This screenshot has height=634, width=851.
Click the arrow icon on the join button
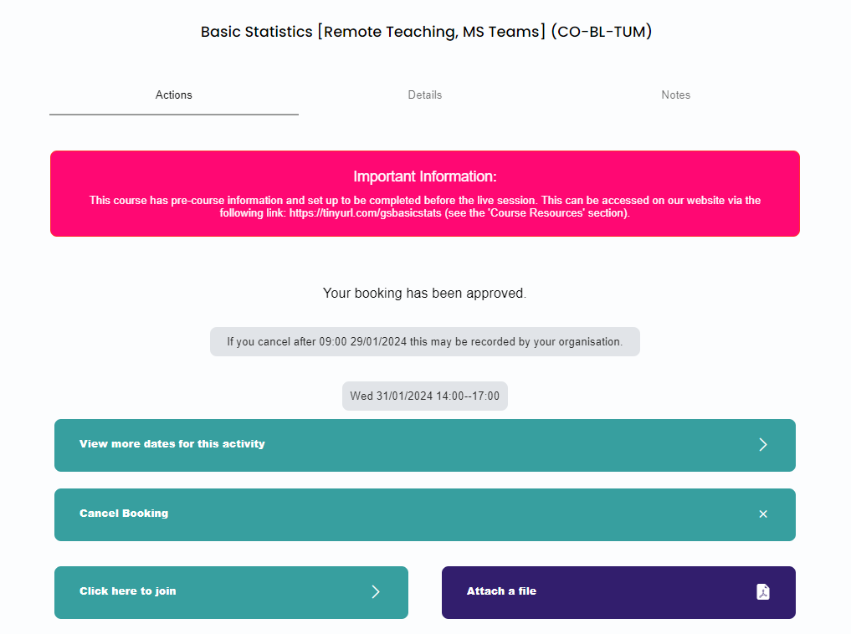point(376,592)
